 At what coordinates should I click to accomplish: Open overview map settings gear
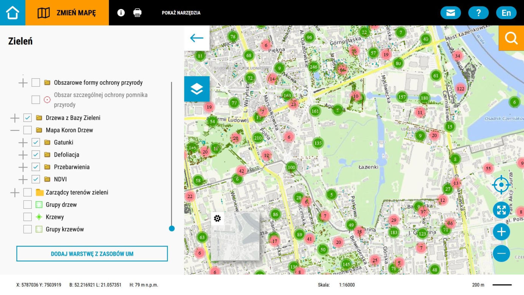217,218
